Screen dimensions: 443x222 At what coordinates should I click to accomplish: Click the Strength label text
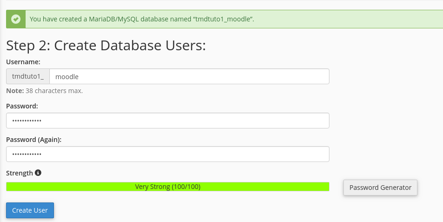pos(20,173)
